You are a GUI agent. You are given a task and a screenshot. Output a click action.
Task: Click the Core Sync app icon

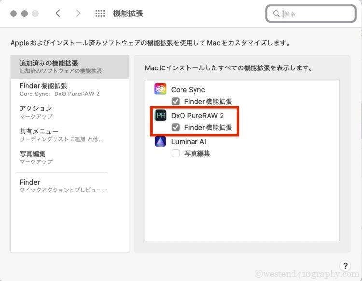(160, 89)
